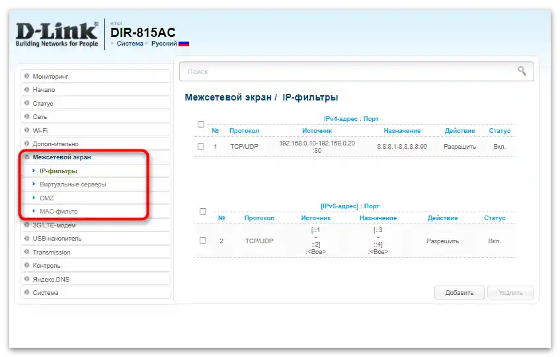This screenshot has height=357, width=560.
Task: Expand the Transmission section arrow
Action: click(26, 252)
